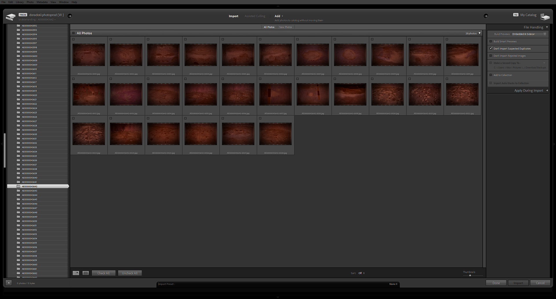Click the My Catalog drive icon

click(x=545, y=16)
